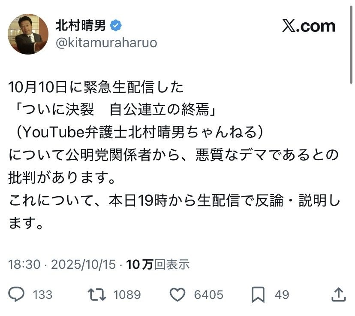Click the 18:30 post timestamp
Image resolution: width=355 pixels, height=316 pixels.
pyautogui.click(x=24, y=264)
